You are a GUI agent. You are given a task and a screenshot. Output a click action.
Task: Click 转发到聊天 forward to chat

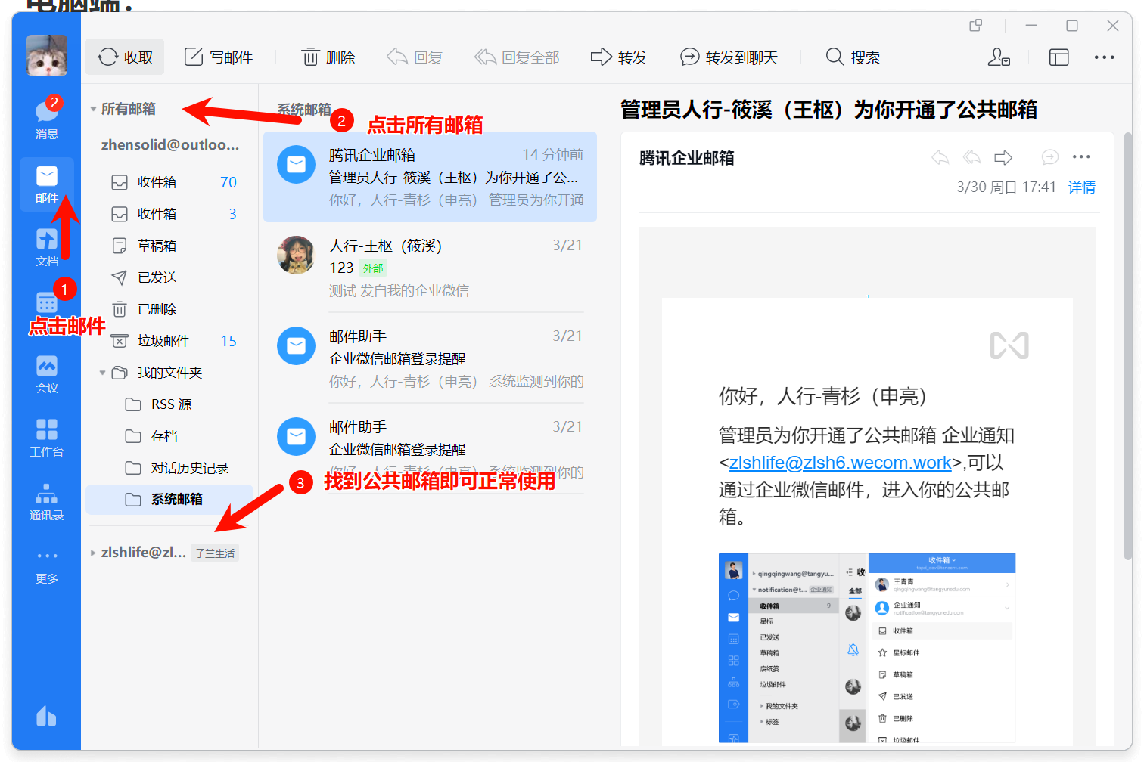click(729, 57)
